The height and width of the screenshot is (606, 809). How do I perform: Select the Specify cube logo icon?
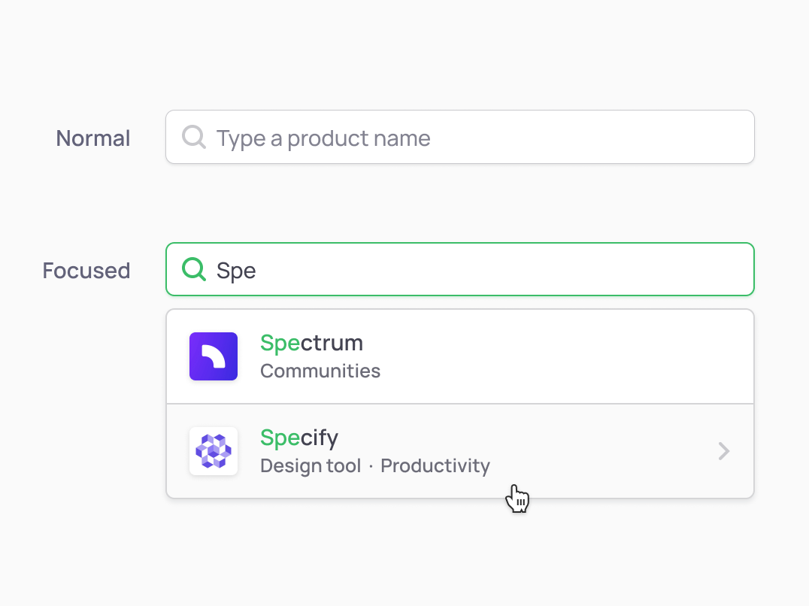[214, 451]
